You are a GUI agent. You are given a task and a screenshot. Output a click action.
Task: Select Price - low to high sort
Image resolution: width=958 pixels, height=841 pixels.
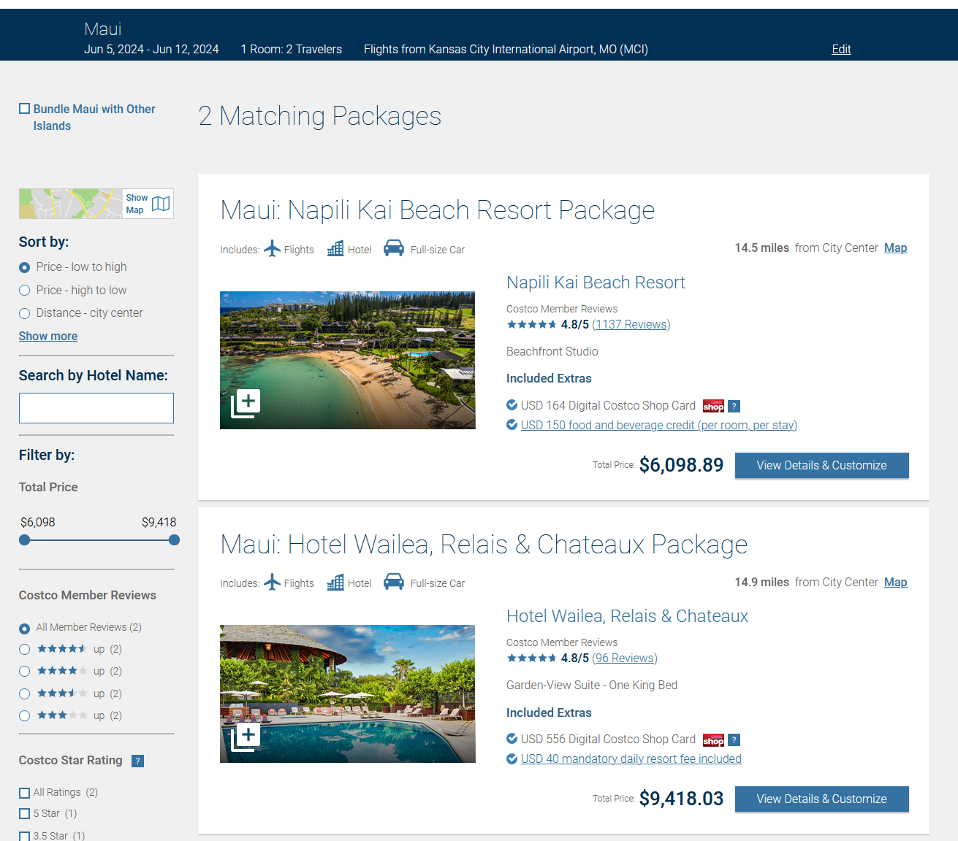point(24,267)
